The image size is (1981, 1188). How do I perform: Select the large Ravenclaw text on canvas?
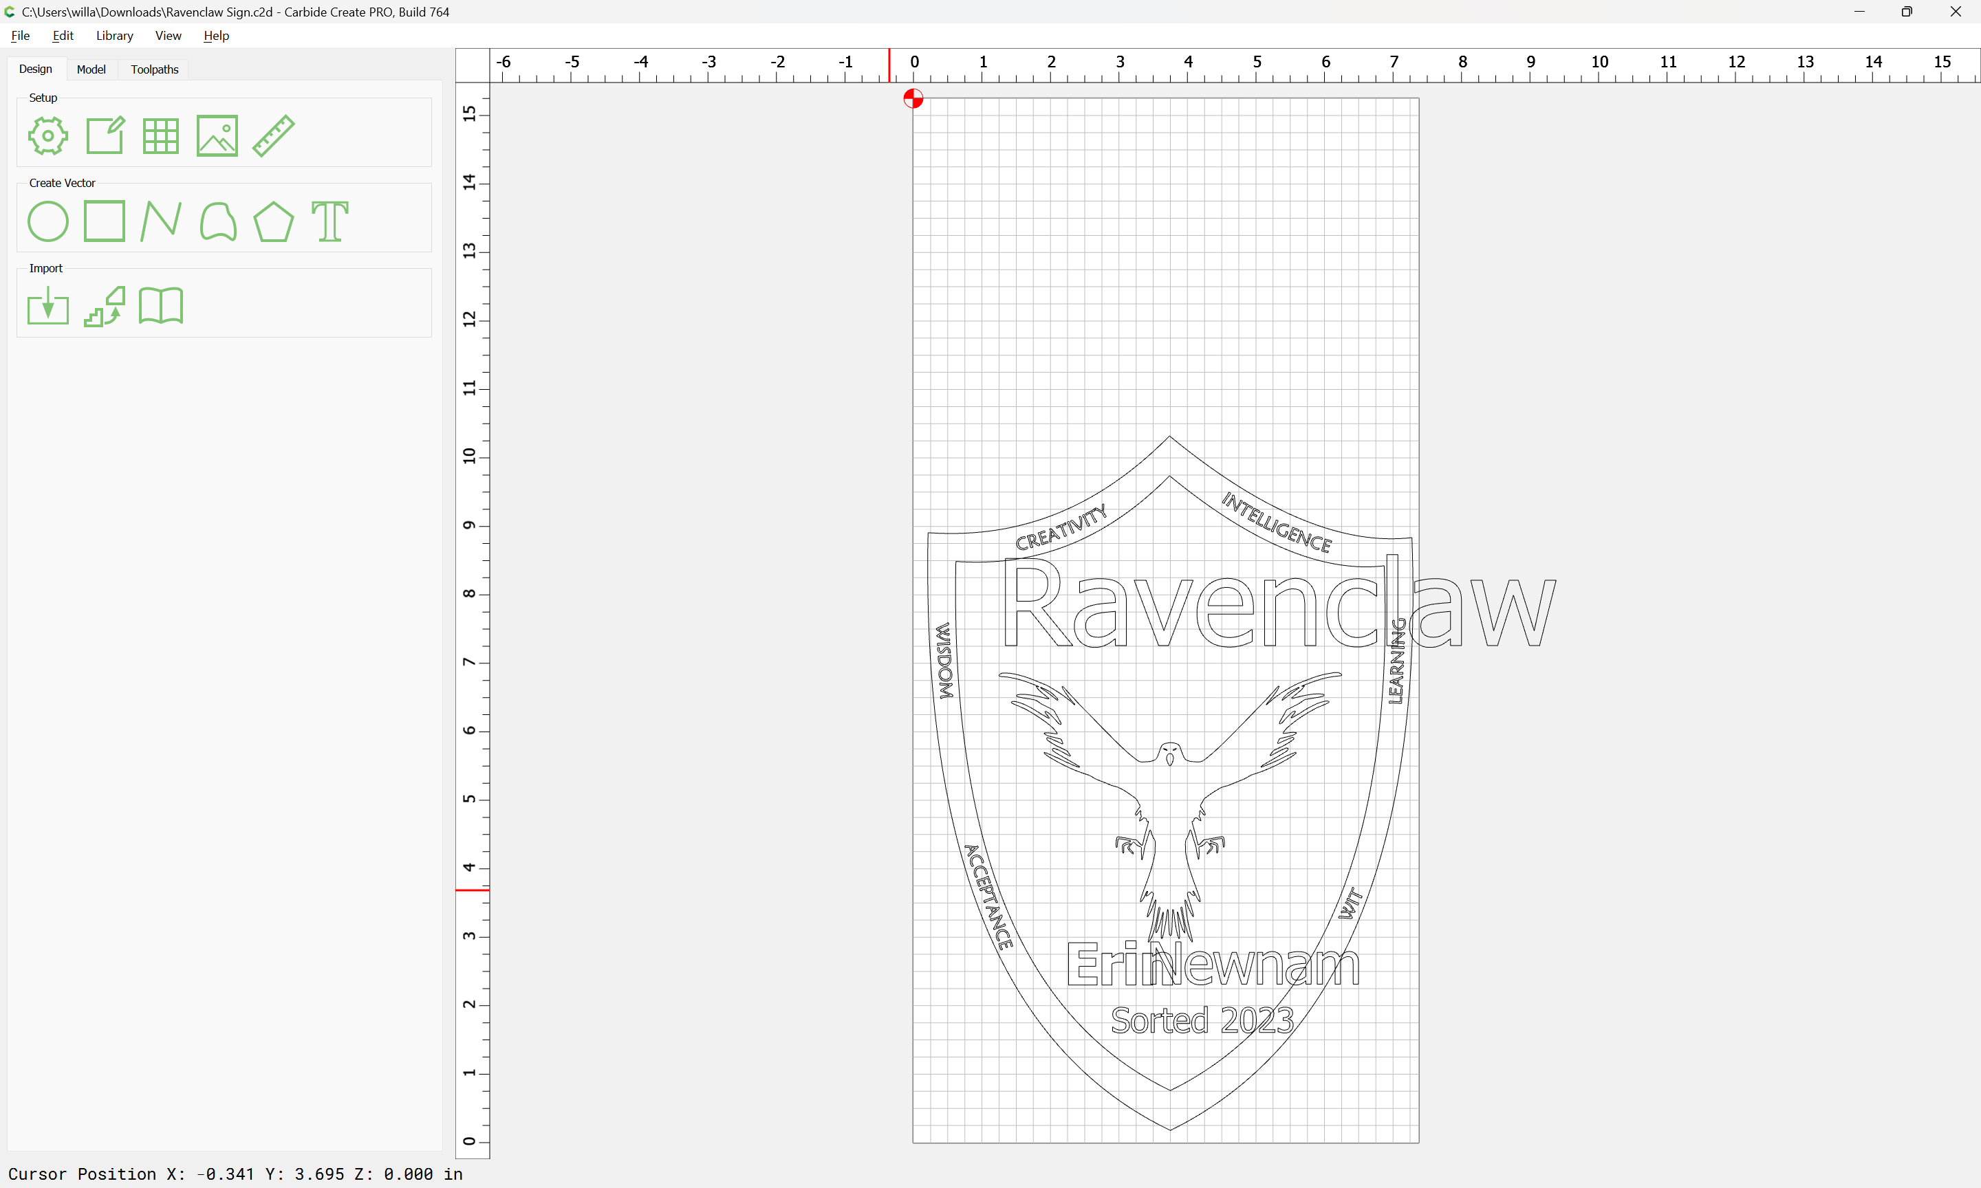pyautogui.click(x=1279, y=601)
